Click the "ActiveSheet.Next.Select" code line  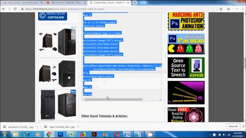98,77
